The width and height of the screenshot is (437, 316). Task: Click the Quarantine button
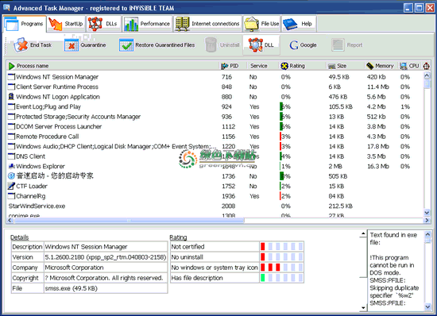[x=85, y=44]
